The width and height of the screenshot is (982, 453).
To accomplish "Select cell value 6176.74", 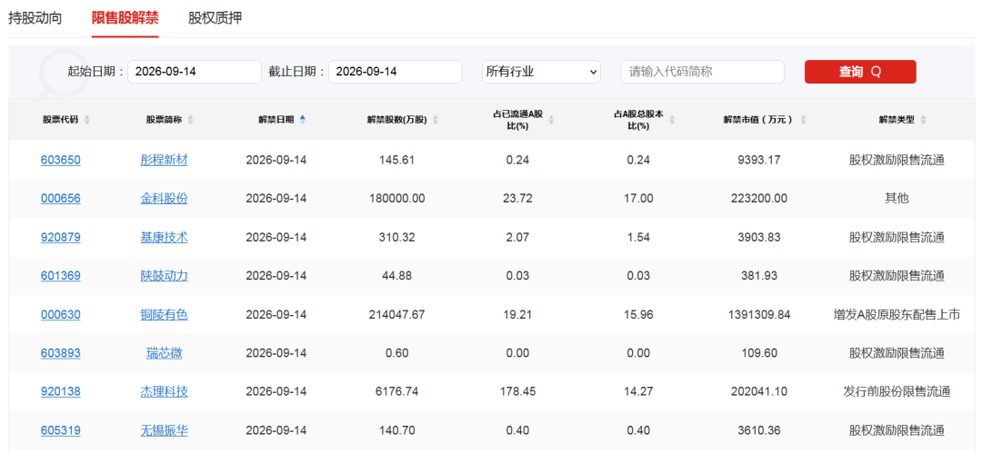I will click(x=397, y=391).
